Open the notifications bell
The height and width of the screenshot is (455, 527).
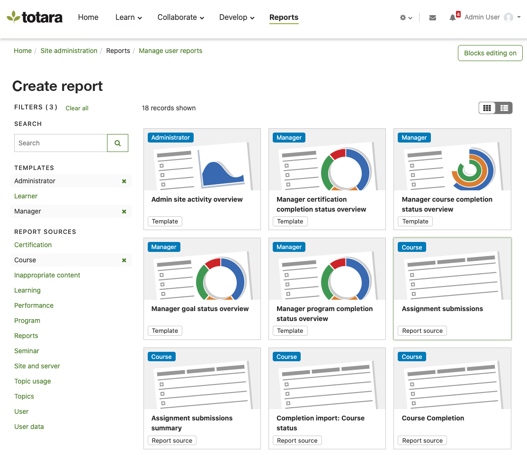pyautogui.click(x=453, y=18)
